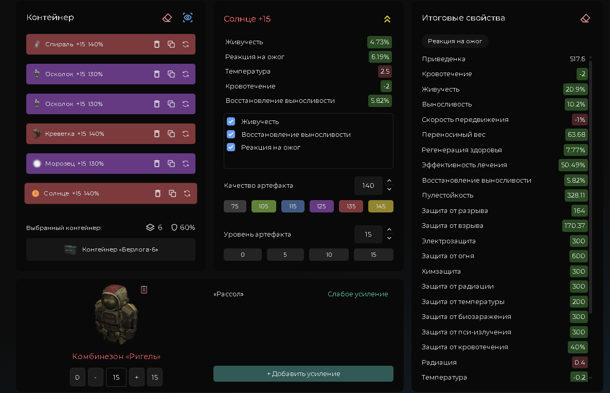The width and height of the screenshot is (610, 393).
Task: Clear Итоговые свойства with eraser icon
Action: 585,19
